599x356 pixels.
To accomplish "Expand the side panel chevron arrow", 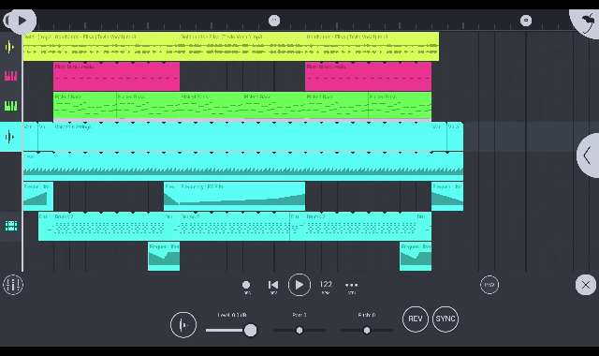I will pos(589,156).
